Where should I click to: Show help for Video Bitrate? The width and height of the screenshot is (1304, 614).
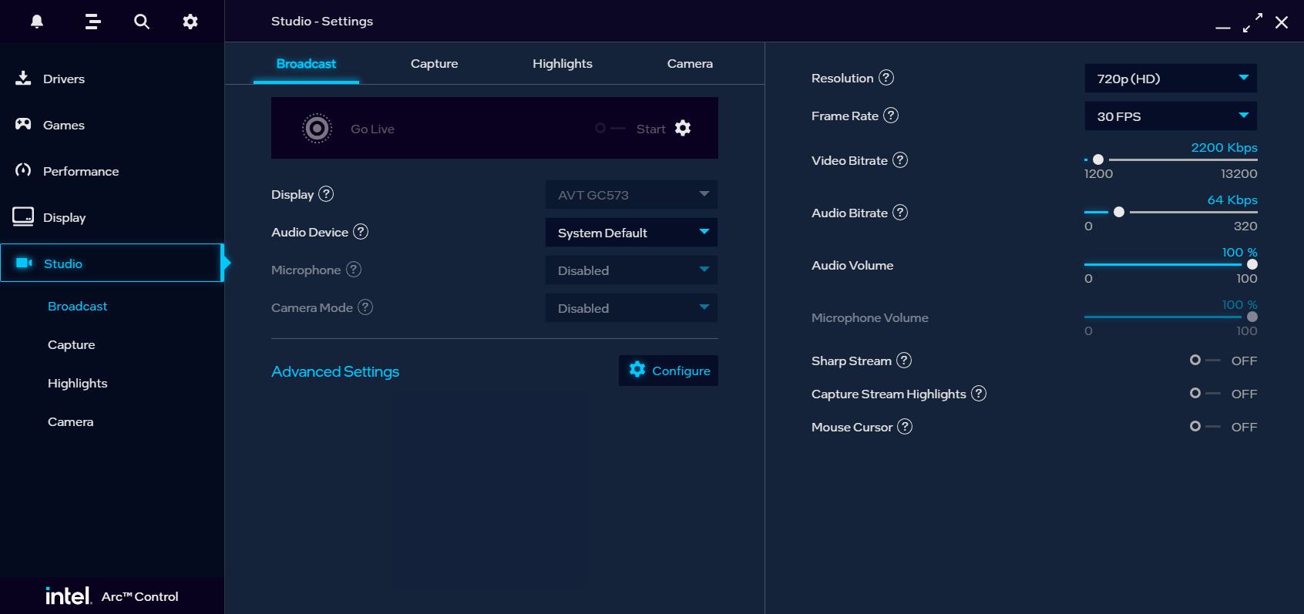[x=900, y=160]
